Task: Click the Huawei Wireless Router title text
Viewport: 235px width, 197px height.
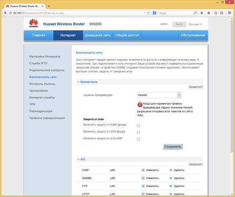Action: point(64,24)
